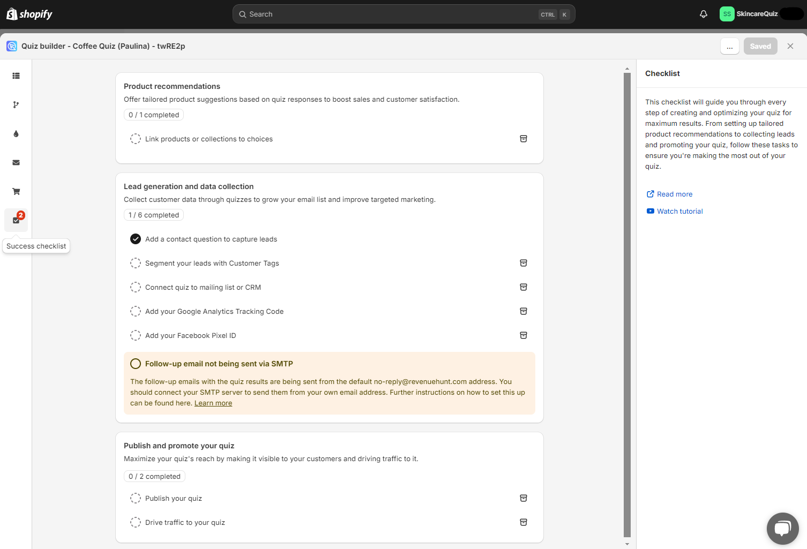Check off Publish your quiz
This screenshot has width=807, height=549.
point(136,498)
